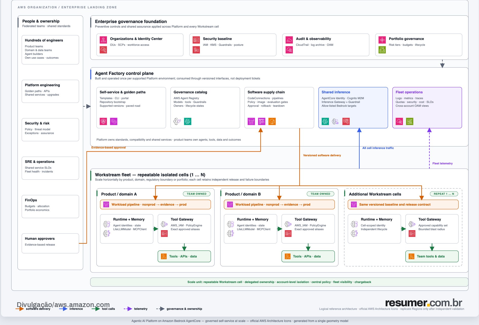This screenshot has width=479, height=325.
Task: Click the Hundreds of engineers card title
Action: (x=44, y=40)
